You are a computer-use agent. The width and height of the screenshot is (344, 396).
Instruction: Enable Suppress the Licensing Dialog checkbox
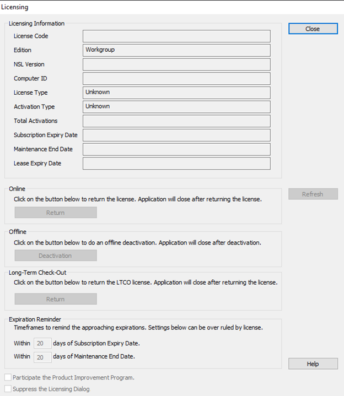coord(8,389)
